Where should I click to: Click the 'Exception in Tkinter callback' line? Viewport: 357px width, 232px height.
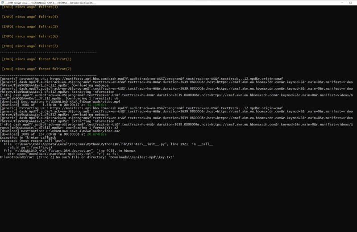[28, 137]
